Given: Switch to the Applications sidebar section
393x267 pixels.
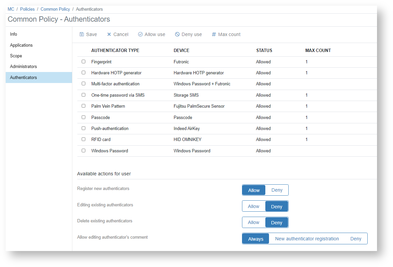Looking at the screenshot, I should click(x=21, y=45).
